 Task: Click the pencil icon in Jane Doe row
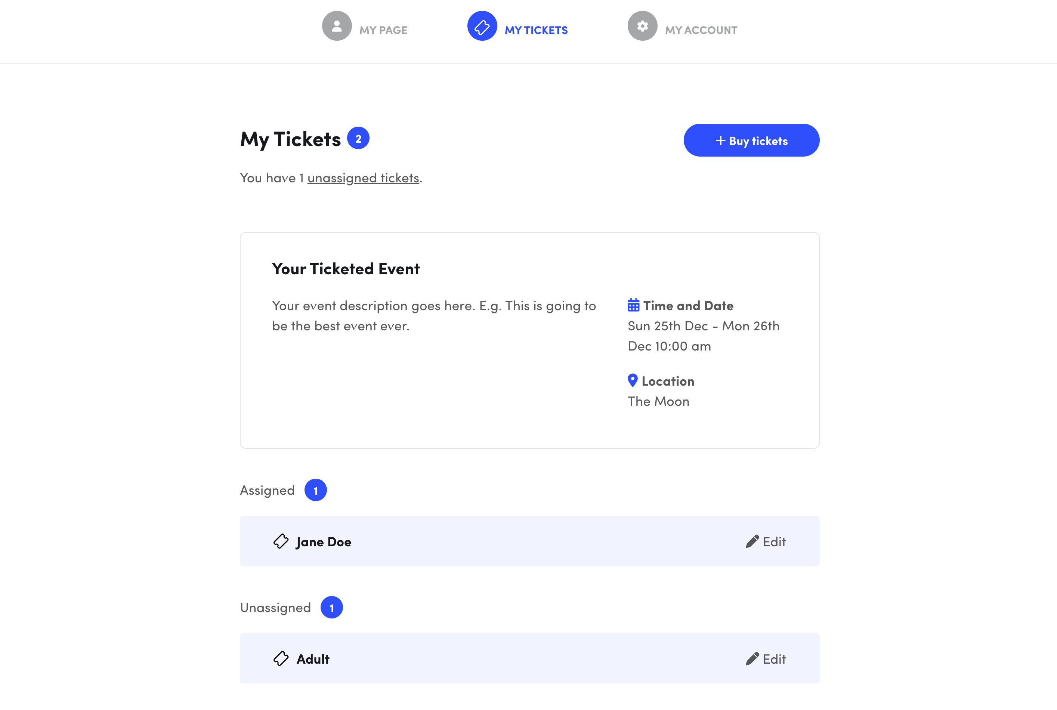tap(752, 541)
